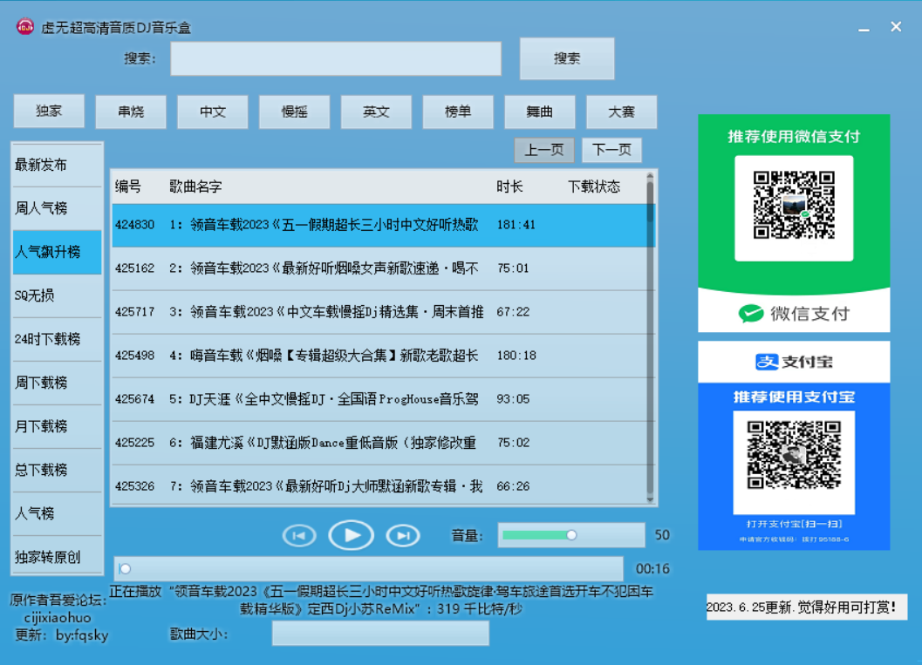Click the WeChat payment QR code
This screenshot has width=922, height=665.
tap(793, 207)
